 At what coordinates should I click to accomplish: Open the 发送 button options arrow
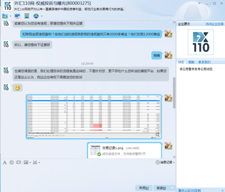173,188
